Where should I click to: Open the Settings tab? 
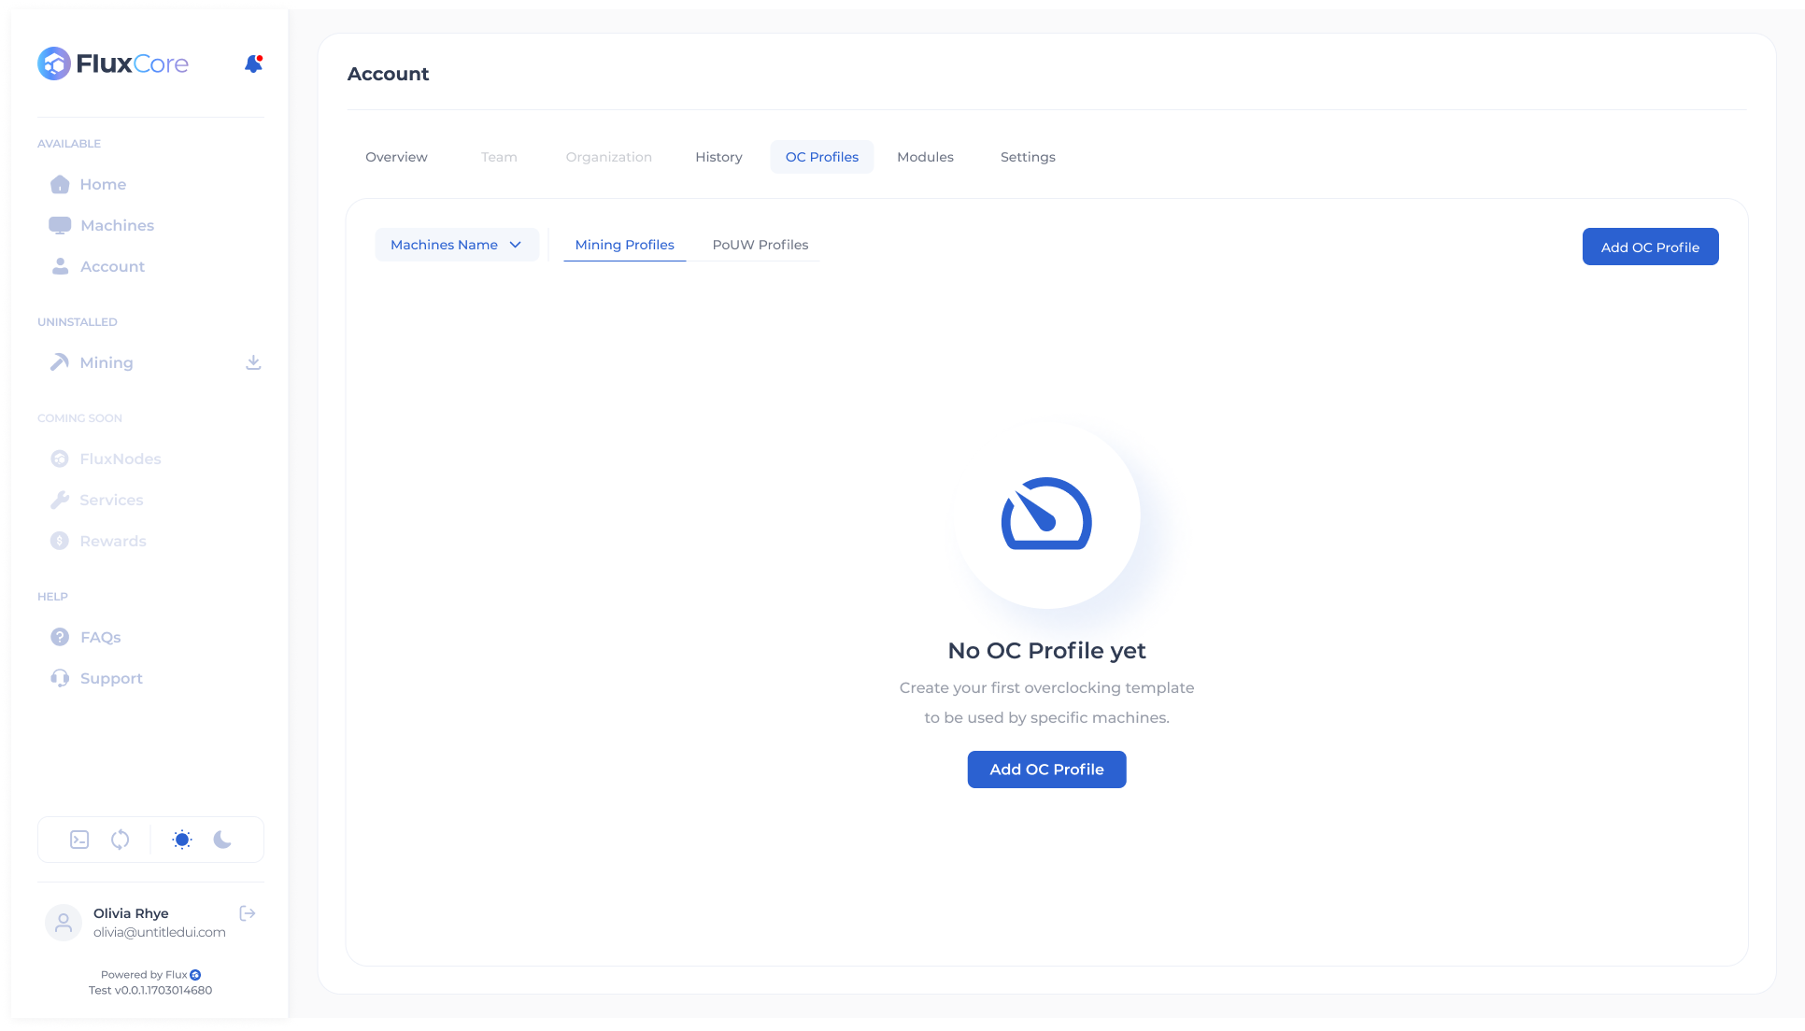click(1028, 157)
